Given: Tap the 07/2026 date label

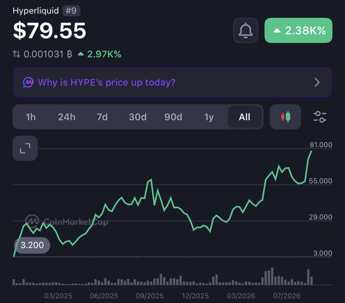Looking at the screenshot, I should [287, 296].
